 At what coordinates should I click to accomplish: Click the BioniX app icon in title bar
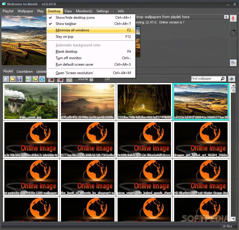pos(4,4)
